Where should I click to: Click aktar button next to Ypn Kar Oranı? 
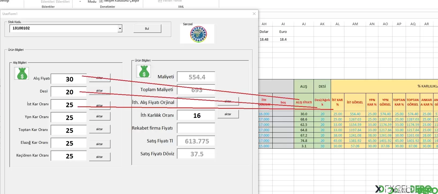[100, 116]
